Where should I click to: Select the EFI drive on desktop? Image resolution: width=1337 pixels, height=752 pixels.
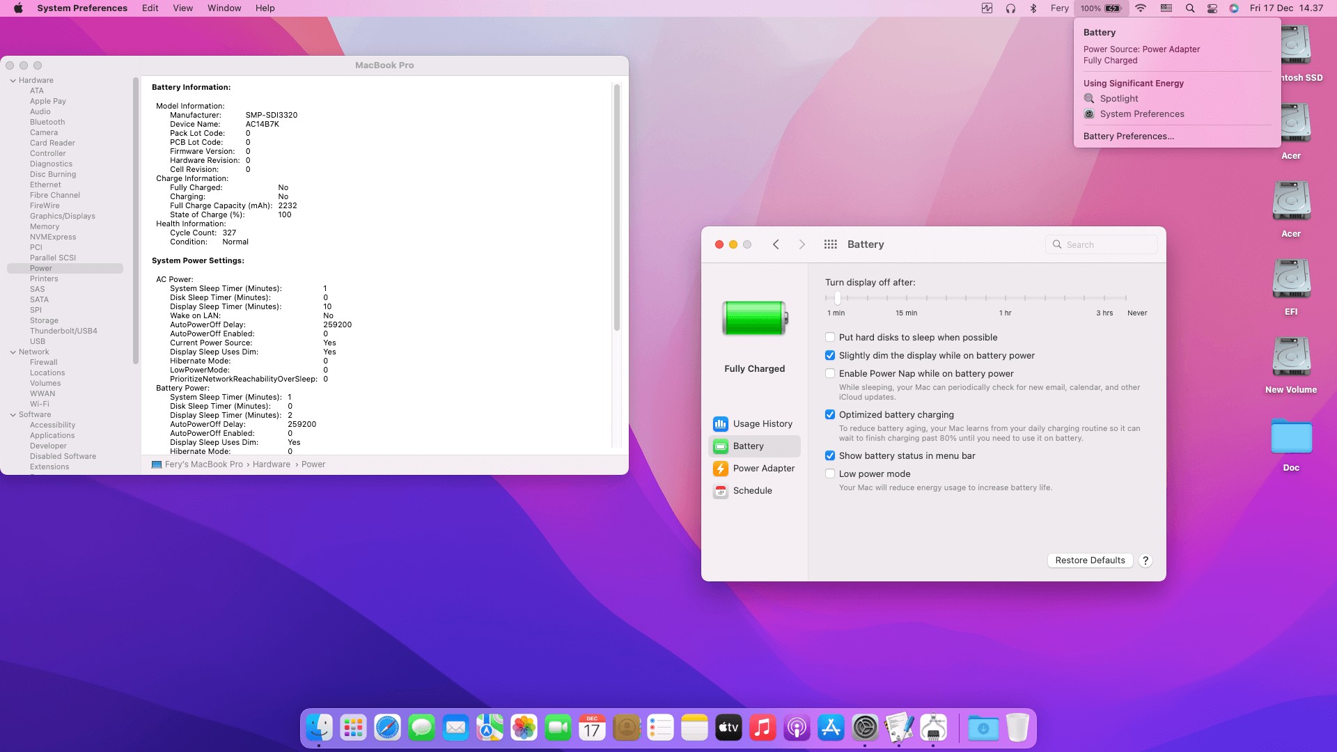tap(1291, 287)
